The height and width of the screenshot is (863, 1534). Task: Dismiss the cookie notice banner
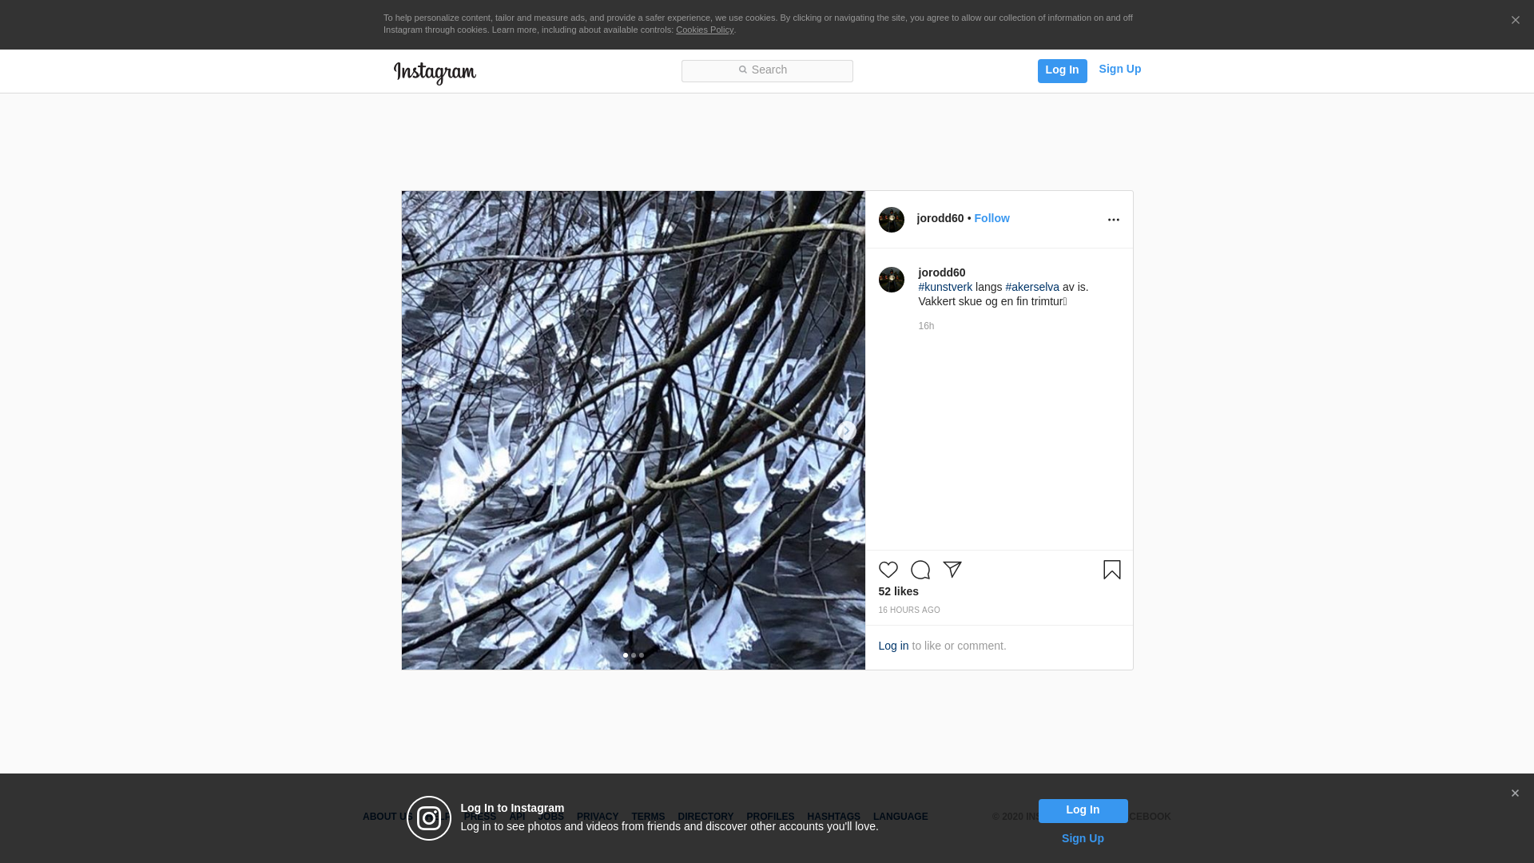1515,21
